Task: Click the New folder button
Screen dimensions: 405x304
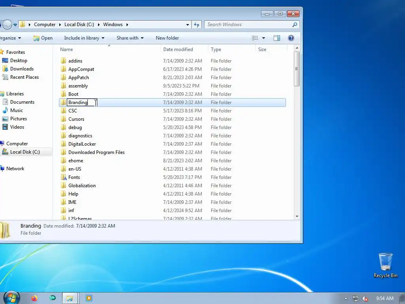Action: coord(167,38)
